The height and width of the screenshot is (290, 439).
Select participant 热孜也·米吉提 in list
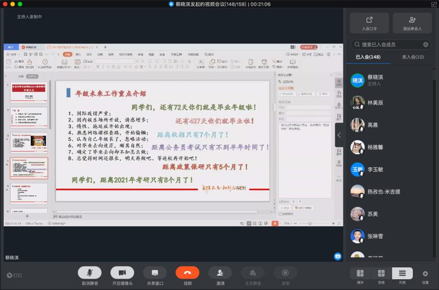[391, 191]
